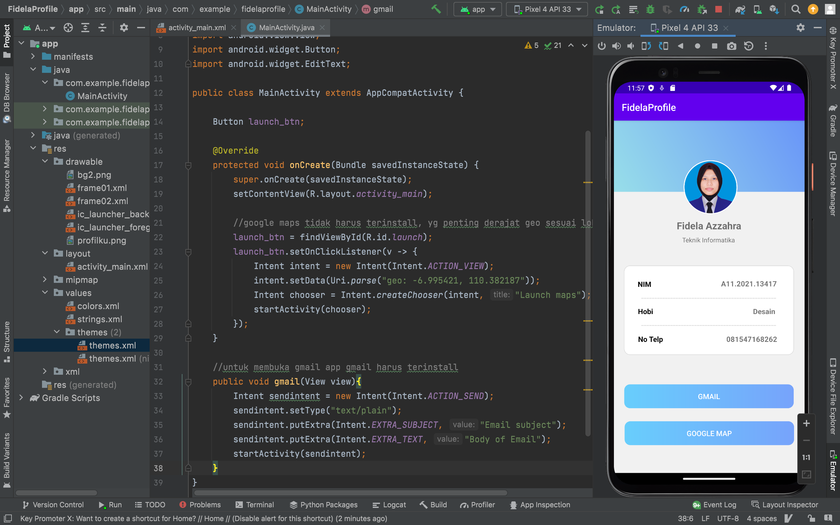The height and width of the screenshot is (525, 840).
Task: Open the Search Everywhere magnifier icon
Action: tap(796, 9)
